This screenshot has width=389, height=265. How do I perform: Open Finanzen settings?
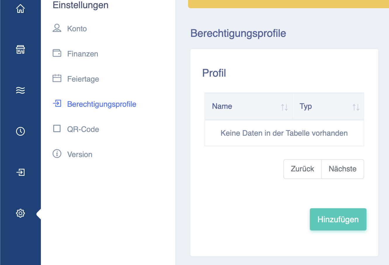pos(83,54)
